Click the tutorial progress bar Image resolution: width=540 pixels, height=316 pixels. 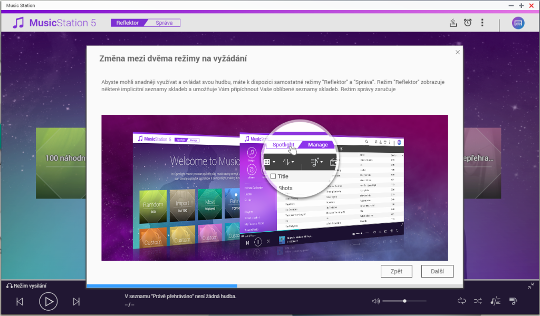pyautogui.click(x=274, y=286)
